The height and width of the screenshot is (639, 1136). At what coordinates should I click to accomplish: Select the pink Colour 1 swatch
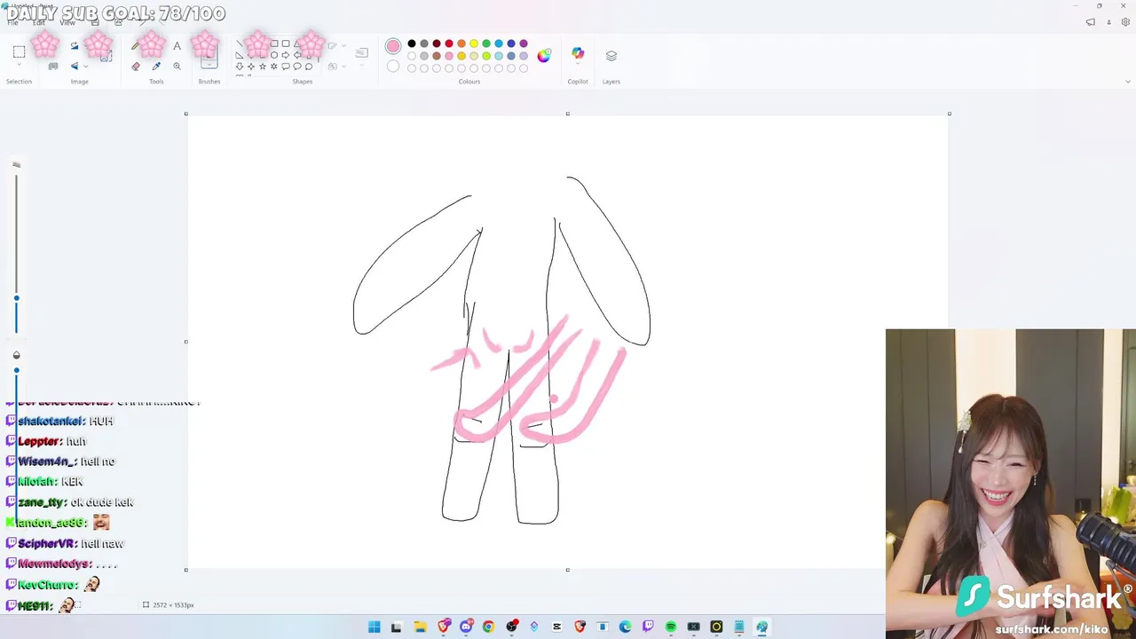point(393,46)
